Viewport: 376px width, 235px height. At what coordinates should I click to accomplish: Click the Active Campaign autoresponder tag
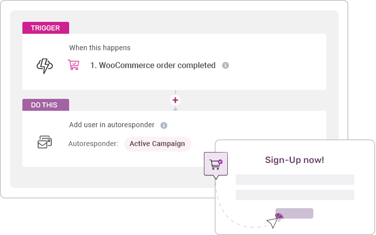coord(158,144)
